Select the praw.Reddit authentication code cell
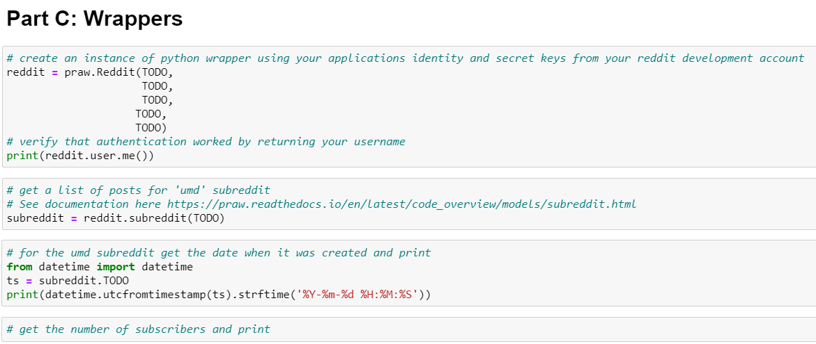The width and height of the screenshot is (816, 344). click(409, 106)
